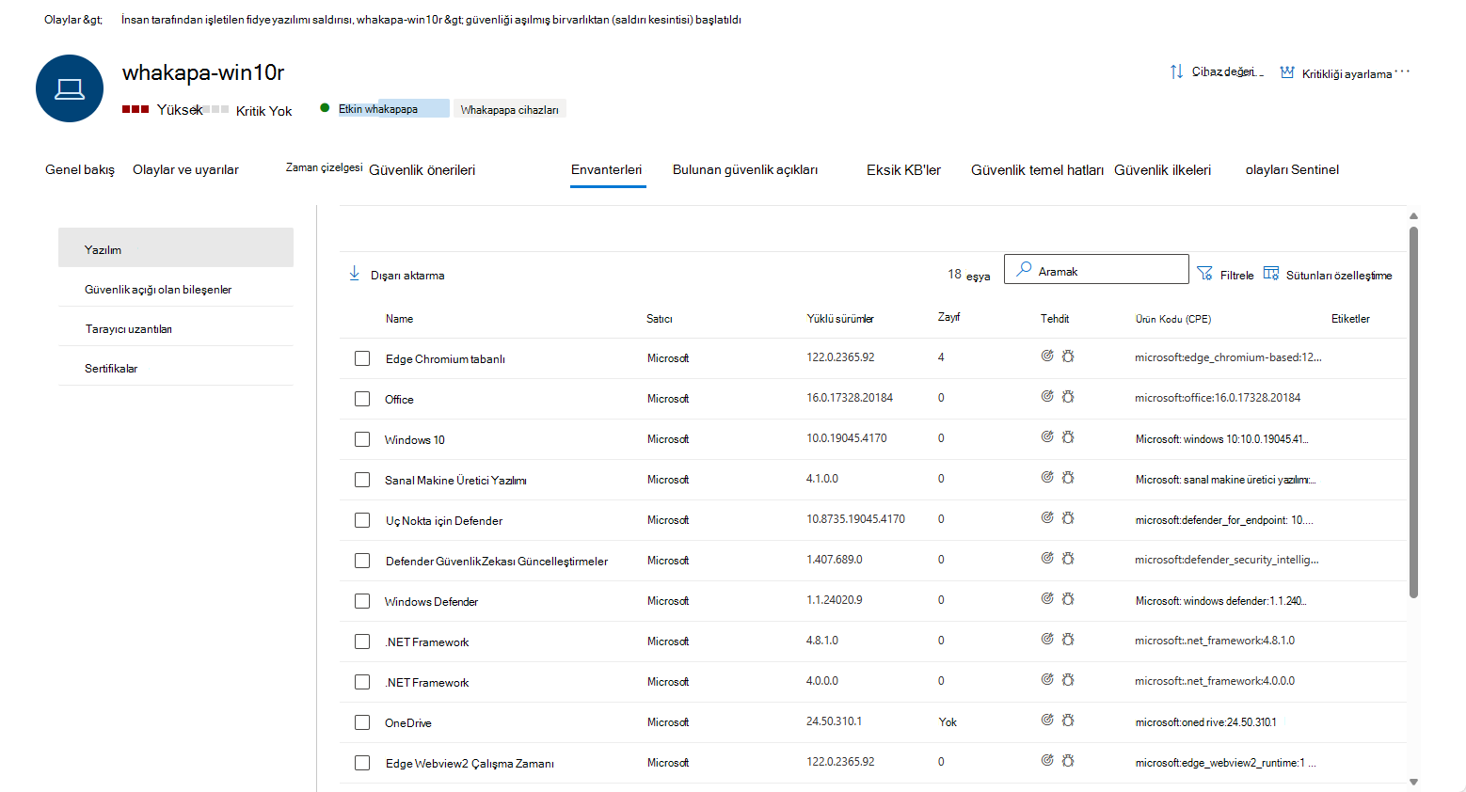Screen dimensions: 1466x792
Task: Click the bug icon in .NET Framework 4.0.0.0 row
Action: 1068,679
